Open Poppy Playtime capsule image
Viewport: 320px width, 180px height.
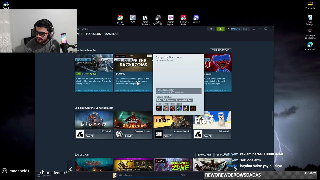pos(218,63)
